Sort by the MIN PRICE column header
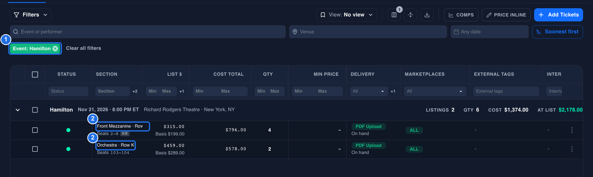The height and width of the screenshot is (177, 593). (x=326, y=75)
